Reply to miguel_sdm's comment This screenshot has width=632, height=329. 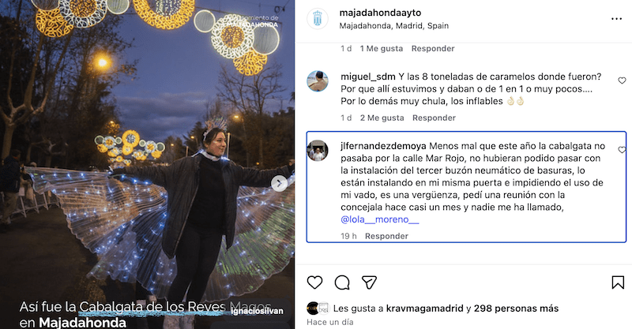434,118
